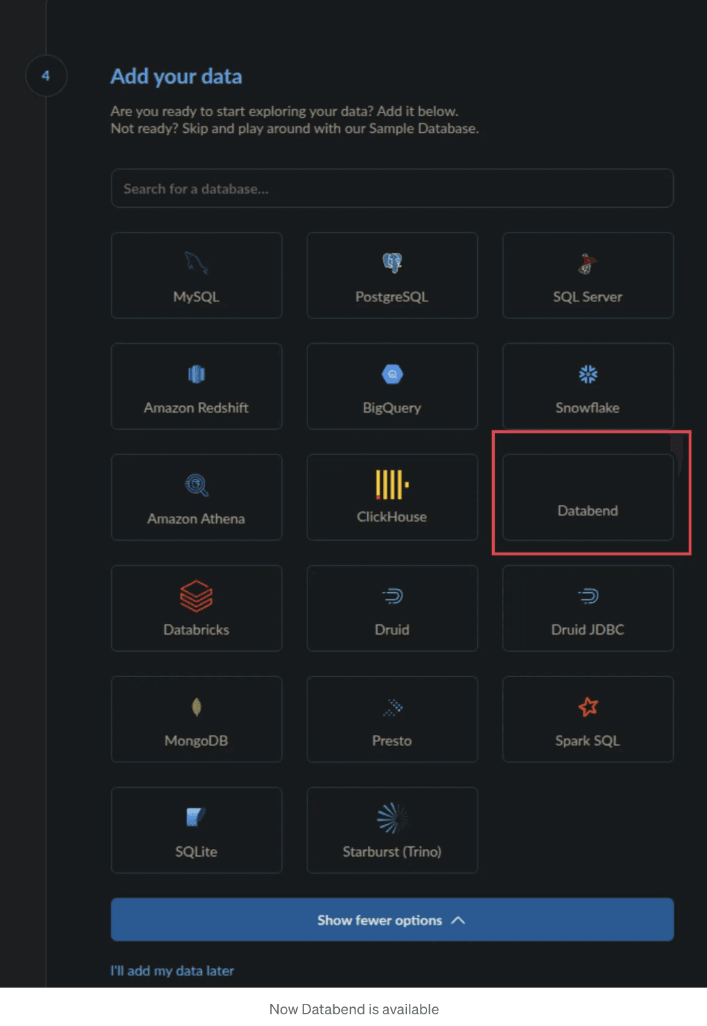Focus the Search for a database field
Image resolution: width=707 pixels, height=1026 pixels.
coord(392,188)
